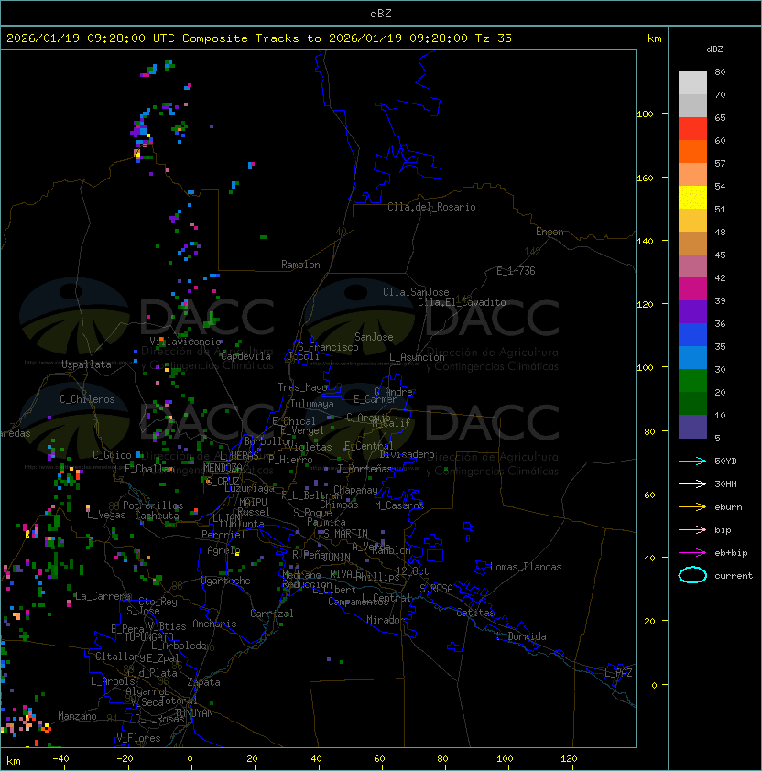
Task: Click the 120 tick on the horizontal axis
Action: [569, 759]
